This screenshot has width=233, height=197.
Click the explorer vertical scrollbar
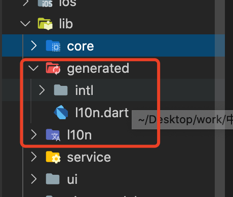(x=220, y=98)
